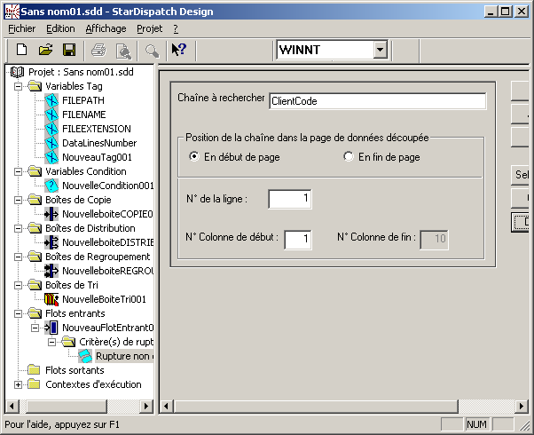Select the 'En fin de page' radio button

[x=349, y=157]
